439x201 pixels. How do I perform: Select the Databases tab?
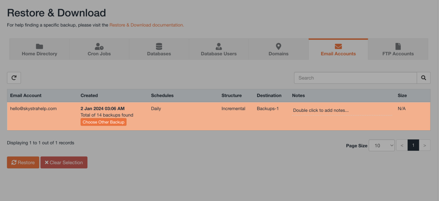point(159,49)
